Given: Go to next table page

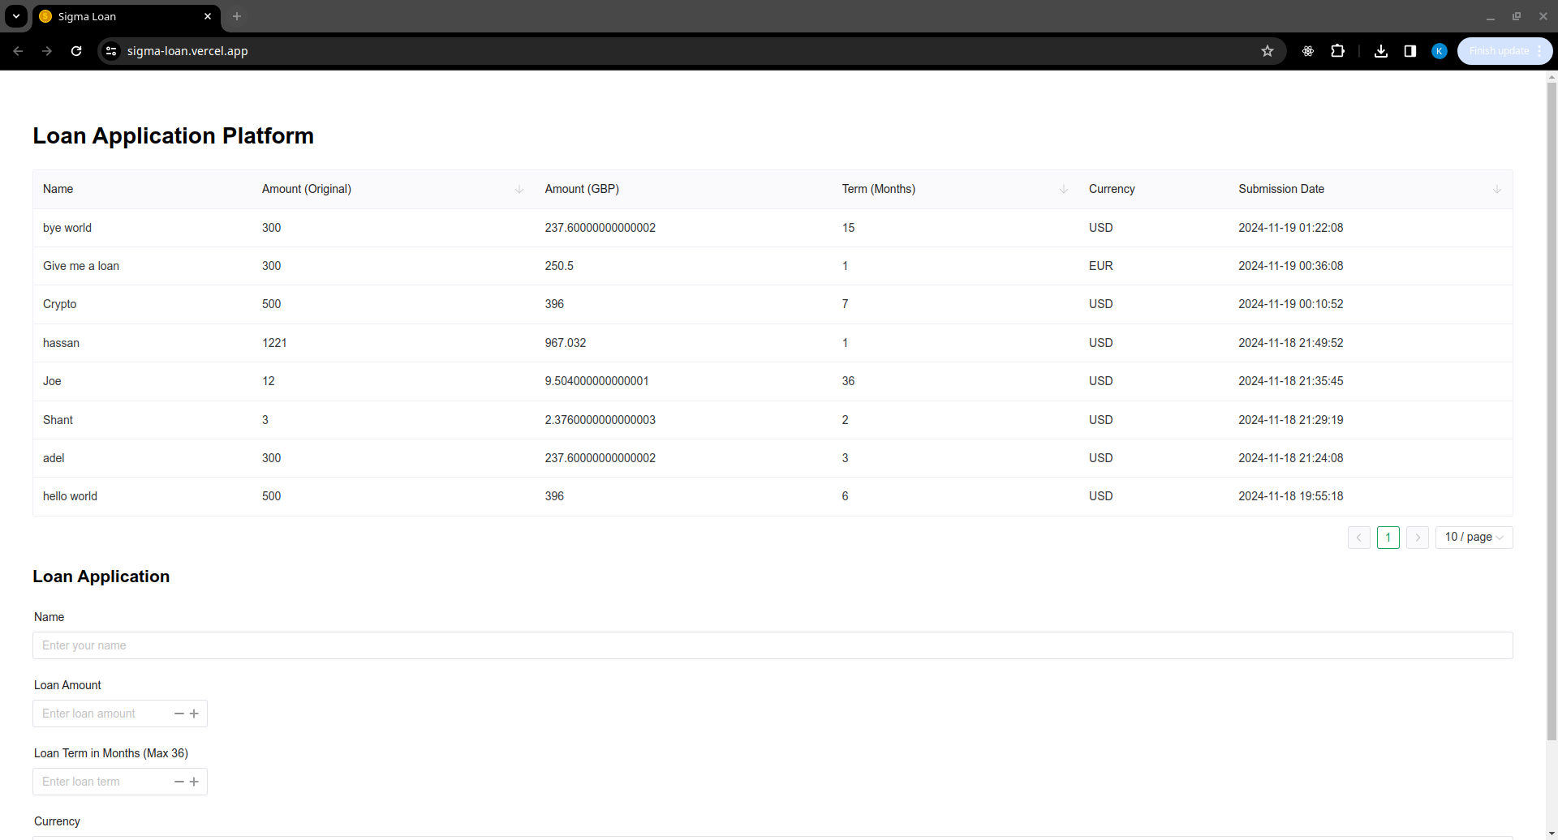Looking at the screenshot, I should pyautogui.click(x=1418, y=538).
